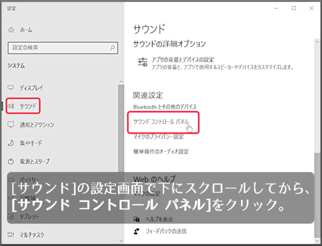Open マイクのプライバシー設定 link

coord(159,137)
